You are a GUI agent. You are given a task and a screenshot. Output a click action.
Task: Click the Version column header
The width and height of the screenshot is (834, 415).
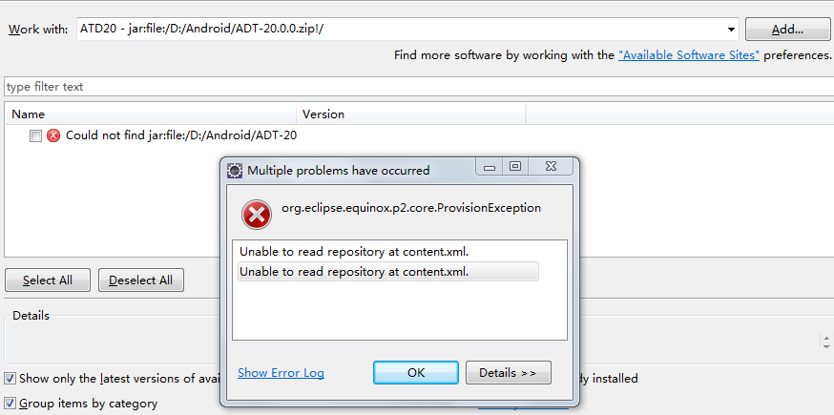(x=411, y=114)
